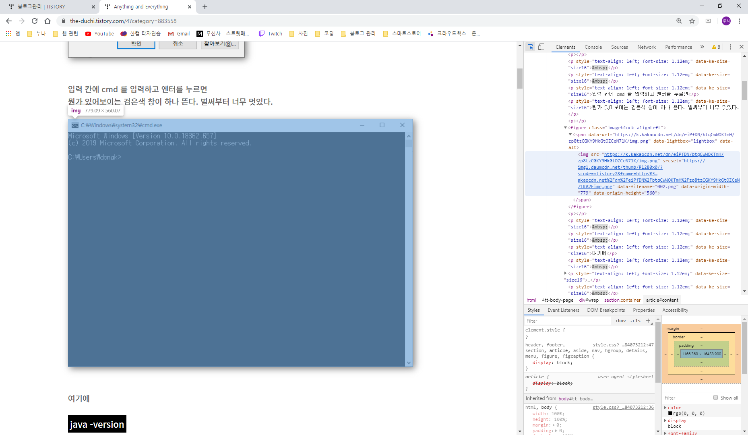Close the DevTools panel
Image resolution: width=748 pixels, height=435 pixels.
pos(742,47)
